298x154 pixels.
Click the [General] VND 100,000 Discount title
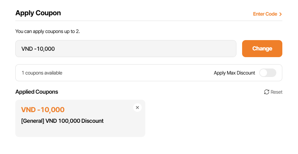point(62,121)
